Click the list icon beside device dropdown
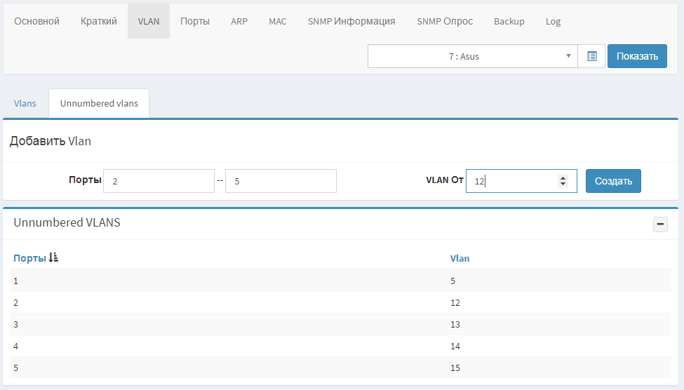The height and width of the screenshot is (390, 684). [591, 56]
